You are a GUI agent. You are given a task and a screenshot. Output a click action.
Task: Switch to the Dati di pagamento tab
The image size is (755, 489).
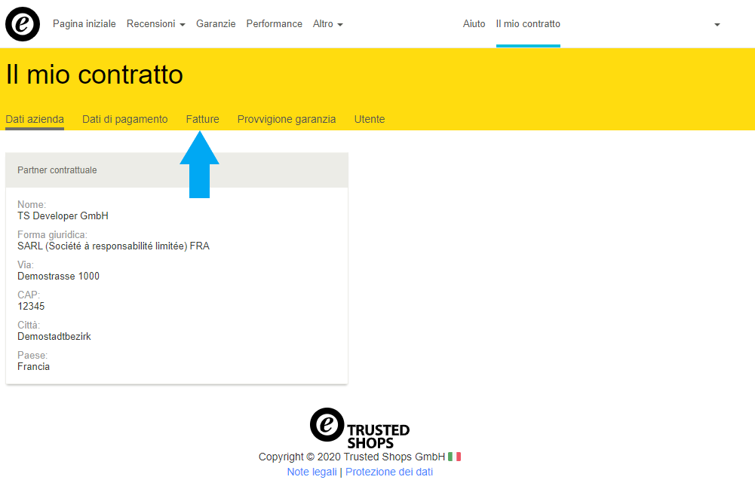[124, 119]
